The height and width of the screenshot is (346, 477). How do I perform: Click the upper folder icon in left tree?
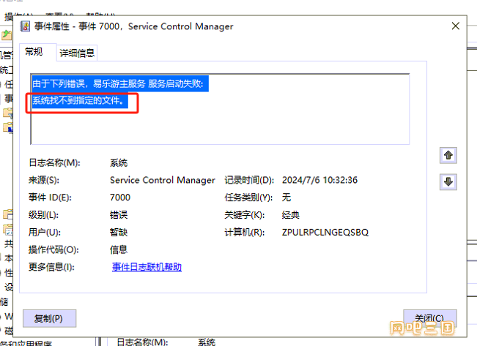[x=8, y=113]
